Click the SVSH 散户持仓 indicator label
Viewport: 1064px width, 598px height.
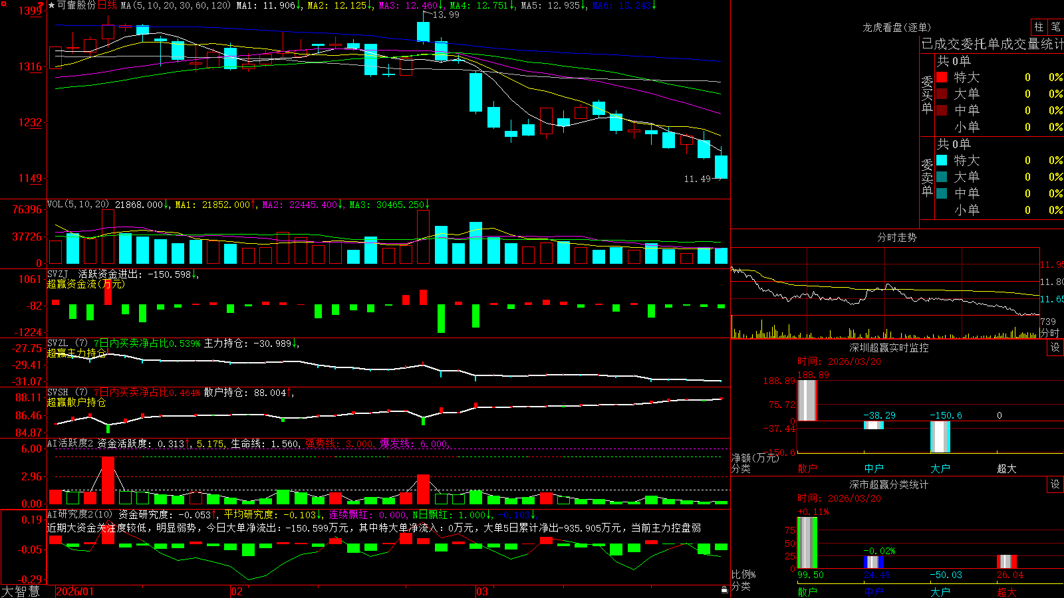coord(169,393)
